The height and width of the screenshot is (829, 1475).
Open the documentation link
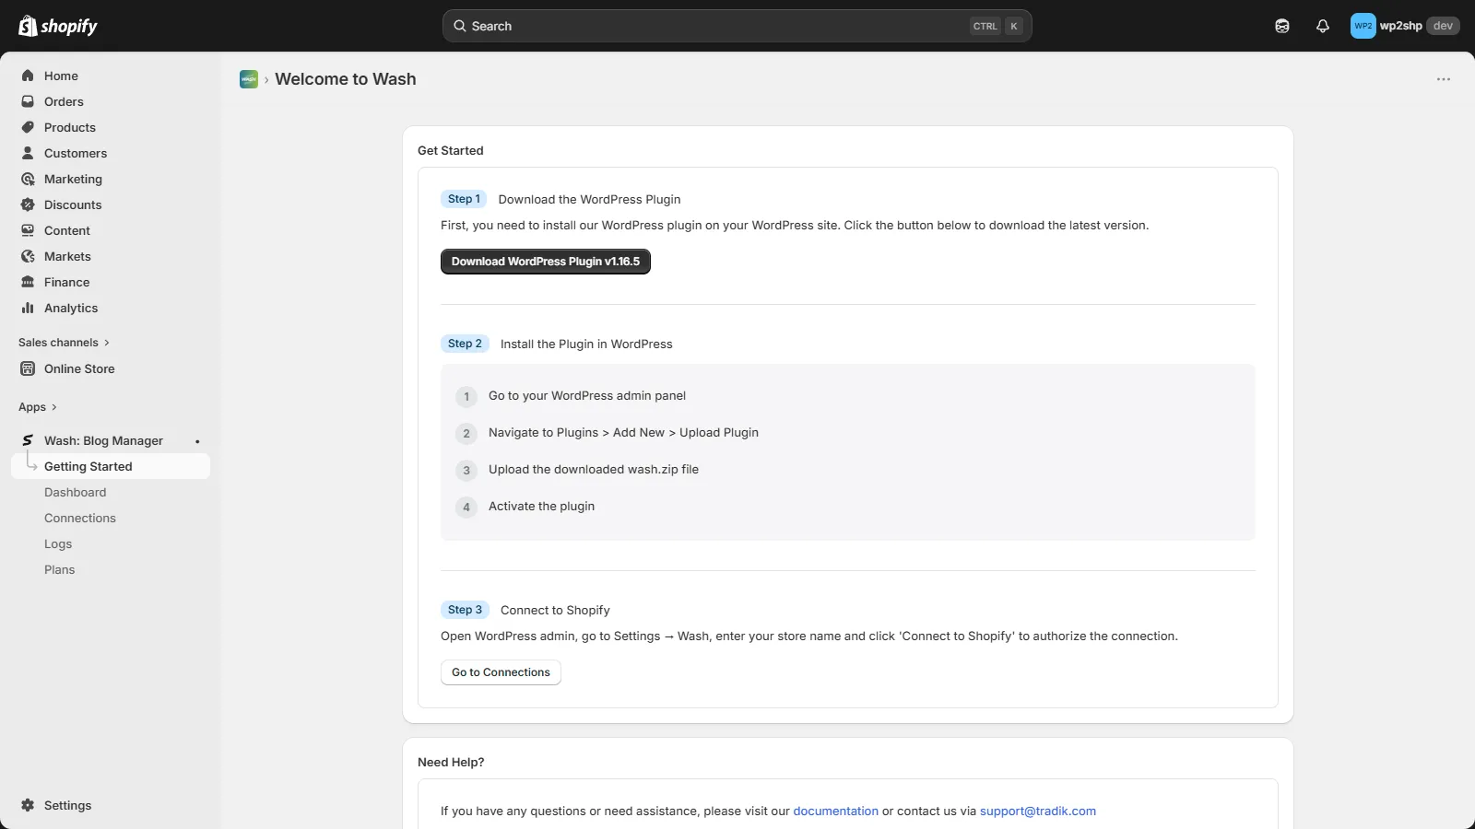tap(836, 811)
